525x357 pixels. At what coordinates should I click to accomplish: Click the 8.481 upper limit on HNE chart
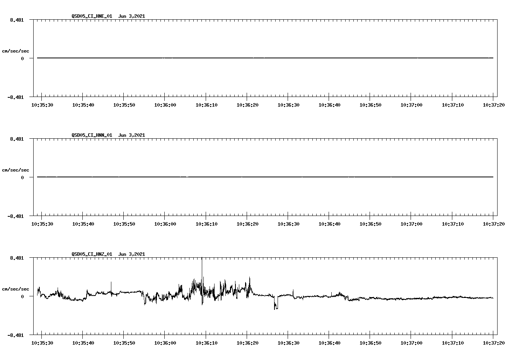pos(17,20)
